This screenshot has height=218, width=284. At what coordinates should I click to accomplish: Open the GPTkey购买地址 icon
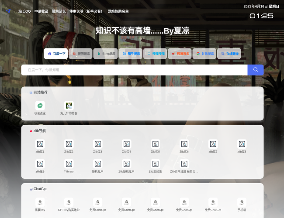69,202
